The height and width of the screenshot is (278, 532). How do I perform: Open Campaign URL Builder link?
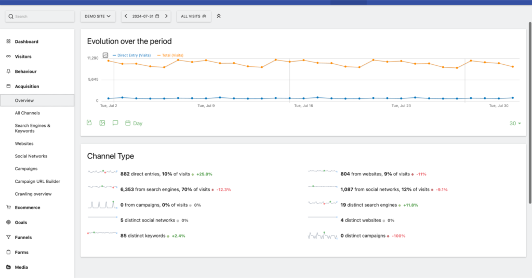click(37, 181)
